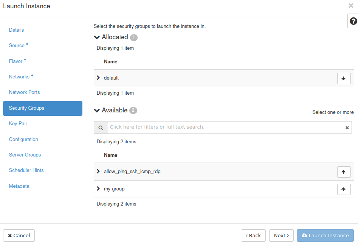Collapse the Allocated section
This screenshot has width=358, height=244.
[97, 37]
